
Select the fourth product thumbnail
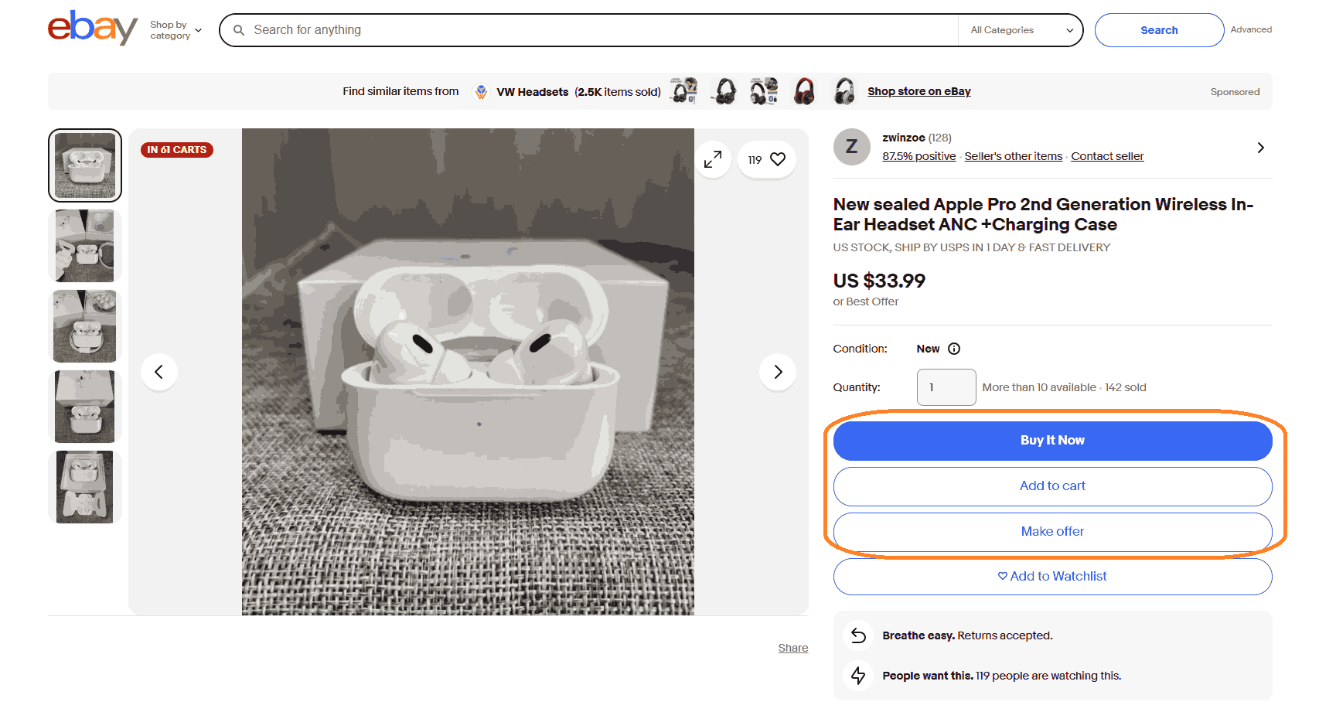pyautogui.click(x=85, y=407)
